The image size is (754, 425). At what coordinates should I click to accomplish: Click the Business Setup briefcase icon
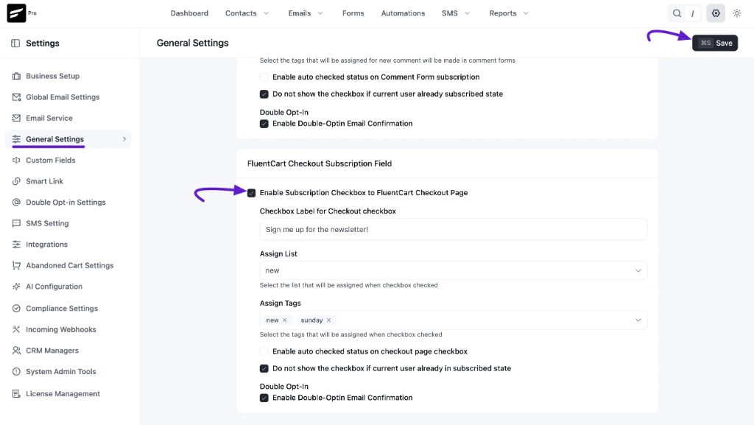[16, 76]
